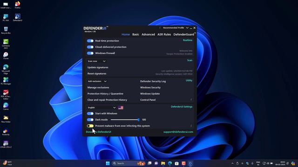Enable Prevent malware from ever infecting toggle

click(90, 126)
